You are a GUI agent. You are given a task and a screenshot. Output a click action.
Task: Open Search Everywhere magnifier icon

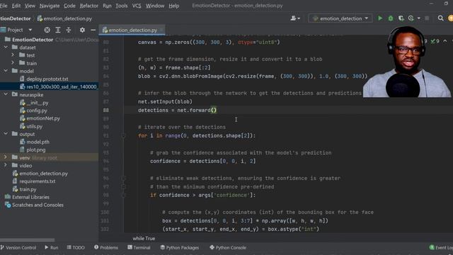pos(440,18)
